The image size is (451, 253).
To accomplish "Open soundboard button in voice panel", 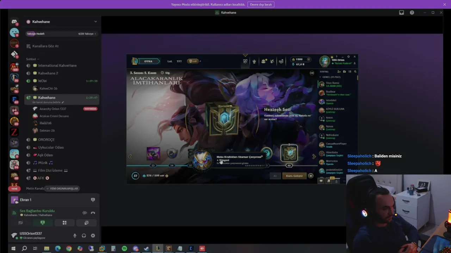I will coord(87,222).
